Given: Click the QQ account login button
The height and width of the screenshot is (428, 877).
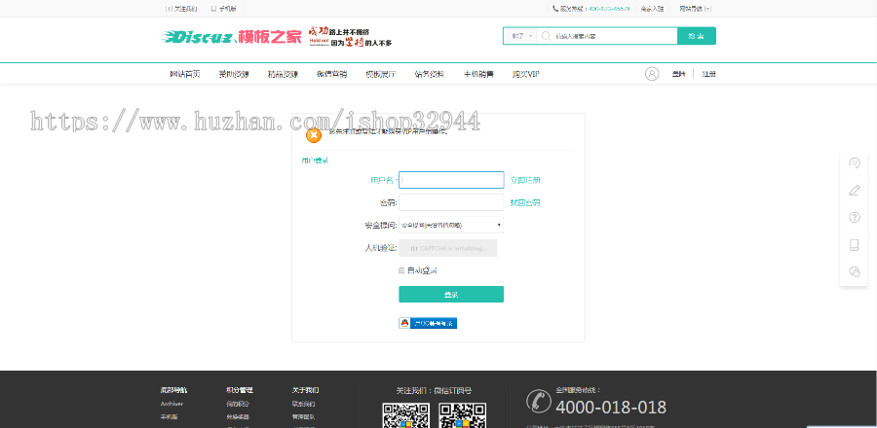Looking at the screenshot, I should (428, 323).
